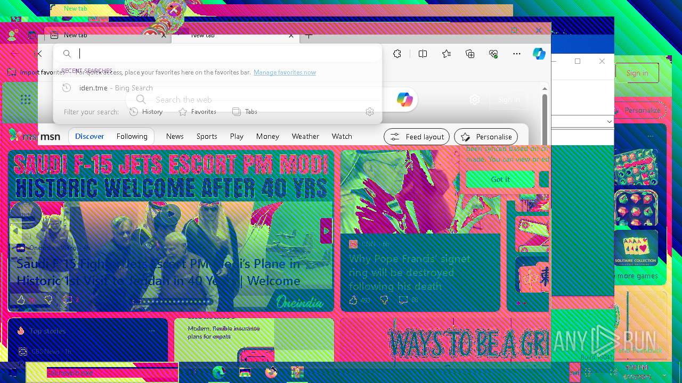Open the Edge profile avatar icon
The width and height of the screenshot is (682, 383).
(12, 36)
